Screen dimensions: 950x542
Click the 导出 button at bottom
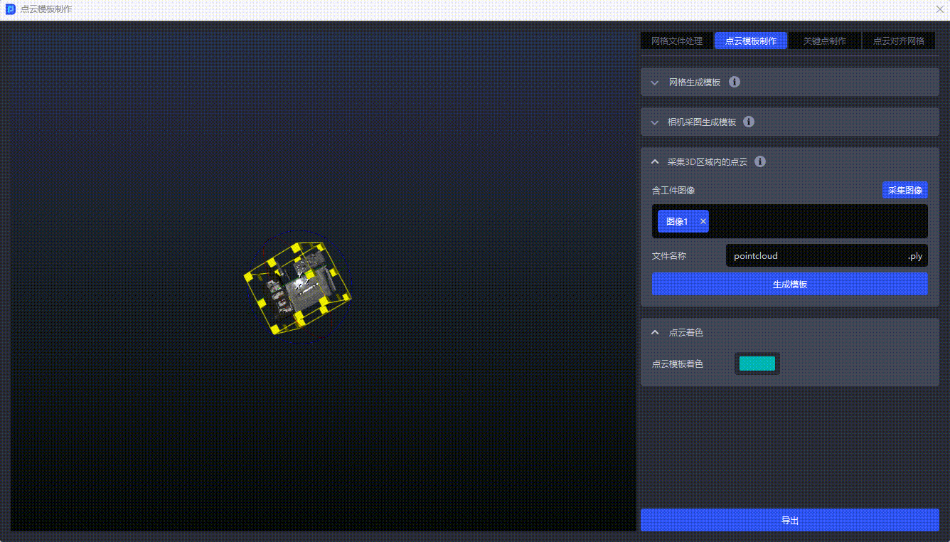point(789,520)
